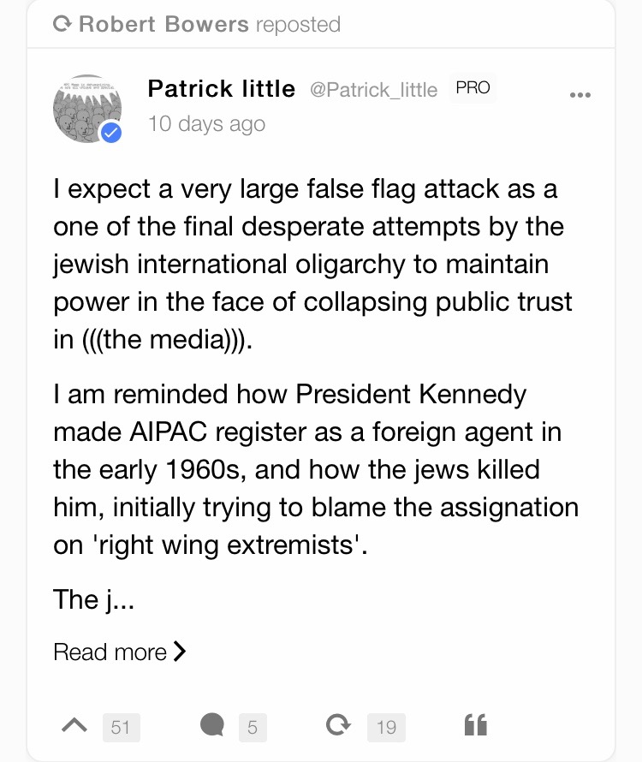
Task: Open the 10 days ago timestamp
Action: (x=206, y=124)
